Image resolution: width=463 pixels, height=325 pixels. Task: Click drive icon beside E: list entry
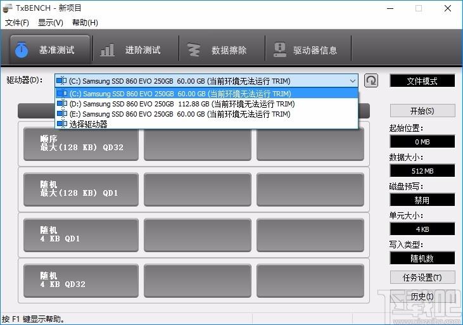coord(62,114)
